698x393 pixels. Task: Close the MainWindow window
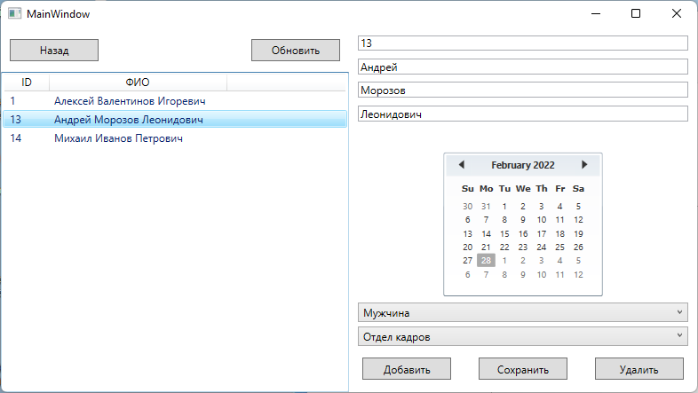click(677, 14)
